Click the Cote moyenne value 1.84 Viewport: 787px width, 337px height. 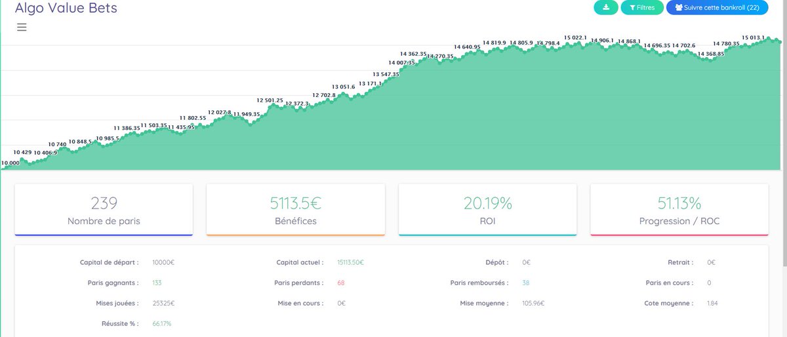tap(712, 303)
